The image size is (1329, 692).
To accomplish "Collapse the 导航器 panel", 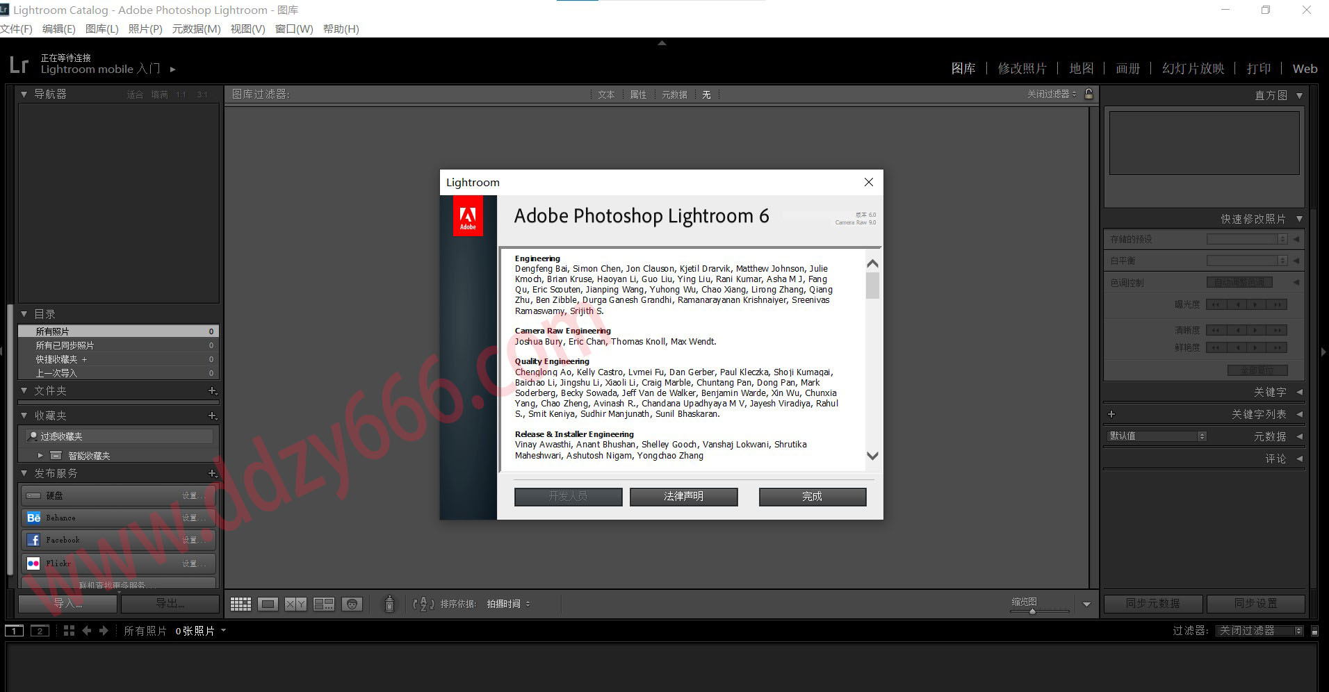I will tap(24, 94).
